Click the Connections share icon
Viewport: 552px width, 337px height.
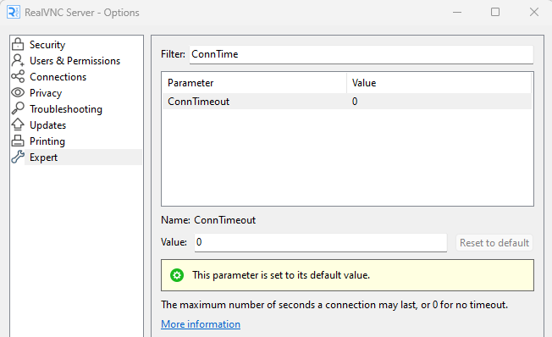click(18, 76)
